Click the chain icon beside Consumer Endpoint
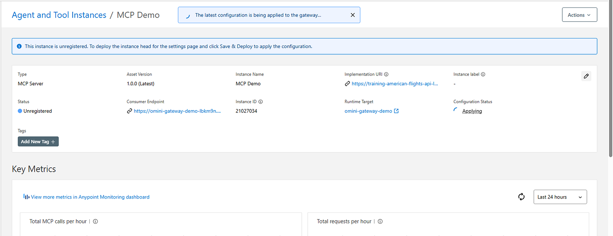This screenshot has width=613, height=236. (x=130, y=111)
